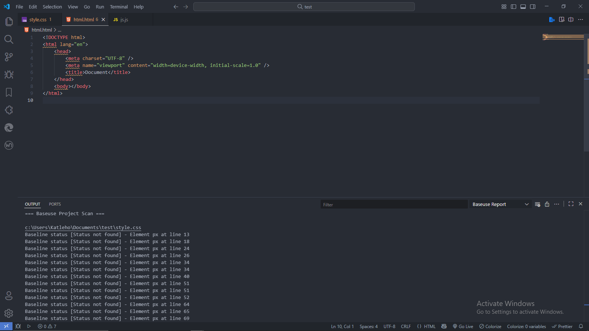This screenshot has width=589, height=331.
Task: Open style.css path link in output
Action: (x=83, y=228)
